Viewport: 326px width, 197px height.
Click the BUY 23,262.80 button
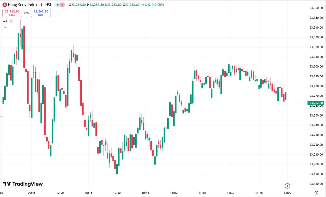(x=41, y=13)
